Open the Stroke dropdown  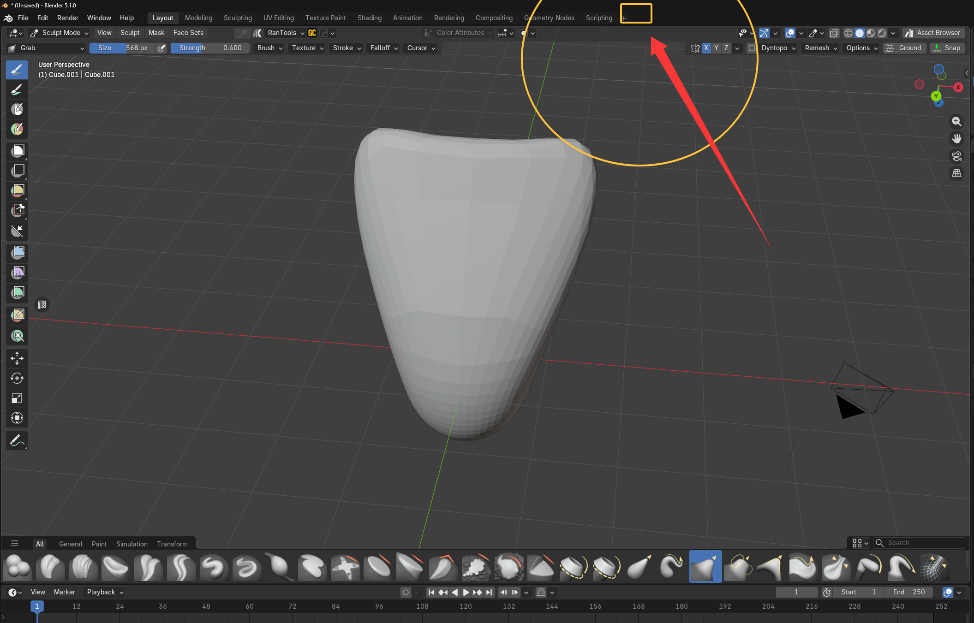(x=347, y=48)
